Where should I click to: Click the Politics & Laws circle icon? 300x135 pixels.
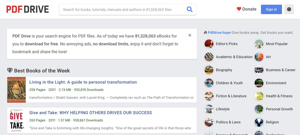(x=209, y=122)
